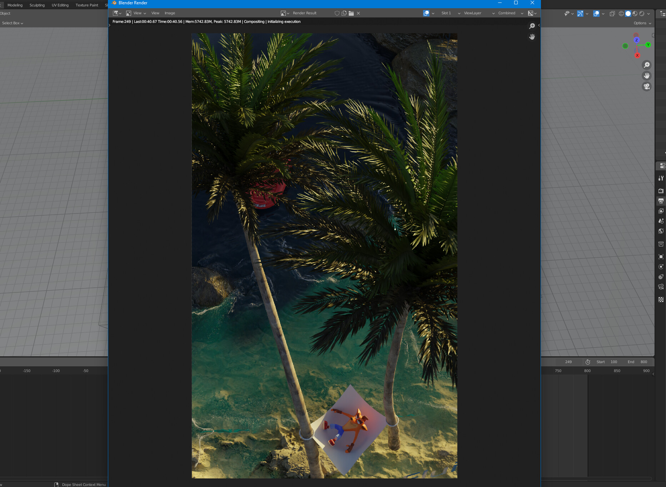The width and height of the screenshot is (666, 487).
Task: Toggle the viewport gizmos button
Action: pyautogui.click(x=580, y=14)
